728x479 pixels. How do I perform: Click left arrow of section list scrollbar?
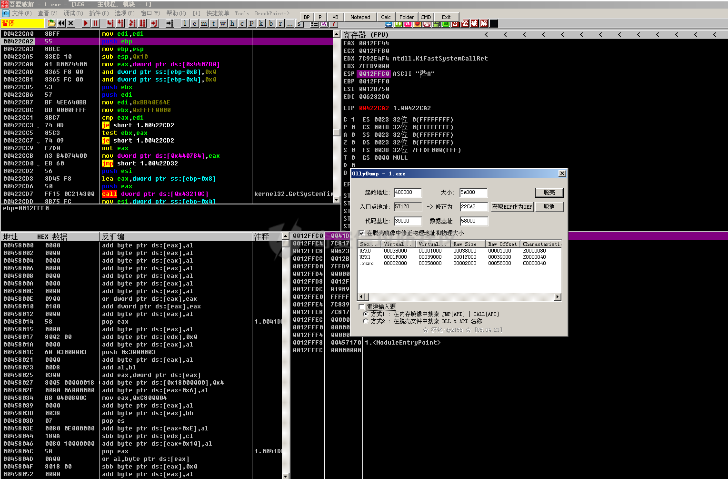[x=361, y=297]
